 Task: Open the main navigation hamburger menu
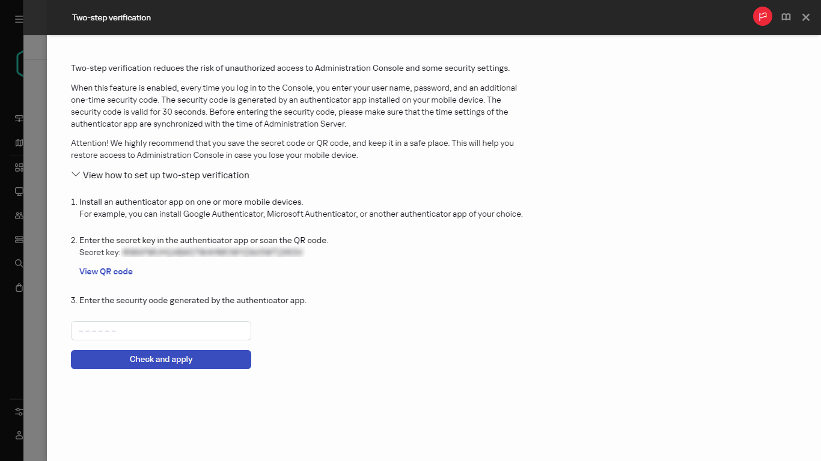click(19, 19)
